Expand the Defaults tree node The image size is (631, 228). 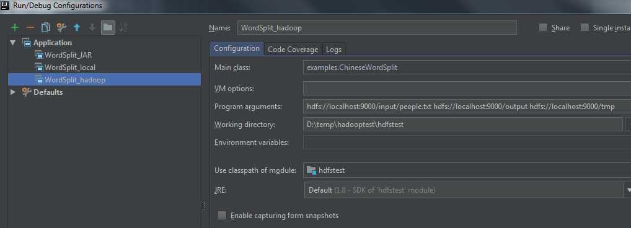[13, 92]
